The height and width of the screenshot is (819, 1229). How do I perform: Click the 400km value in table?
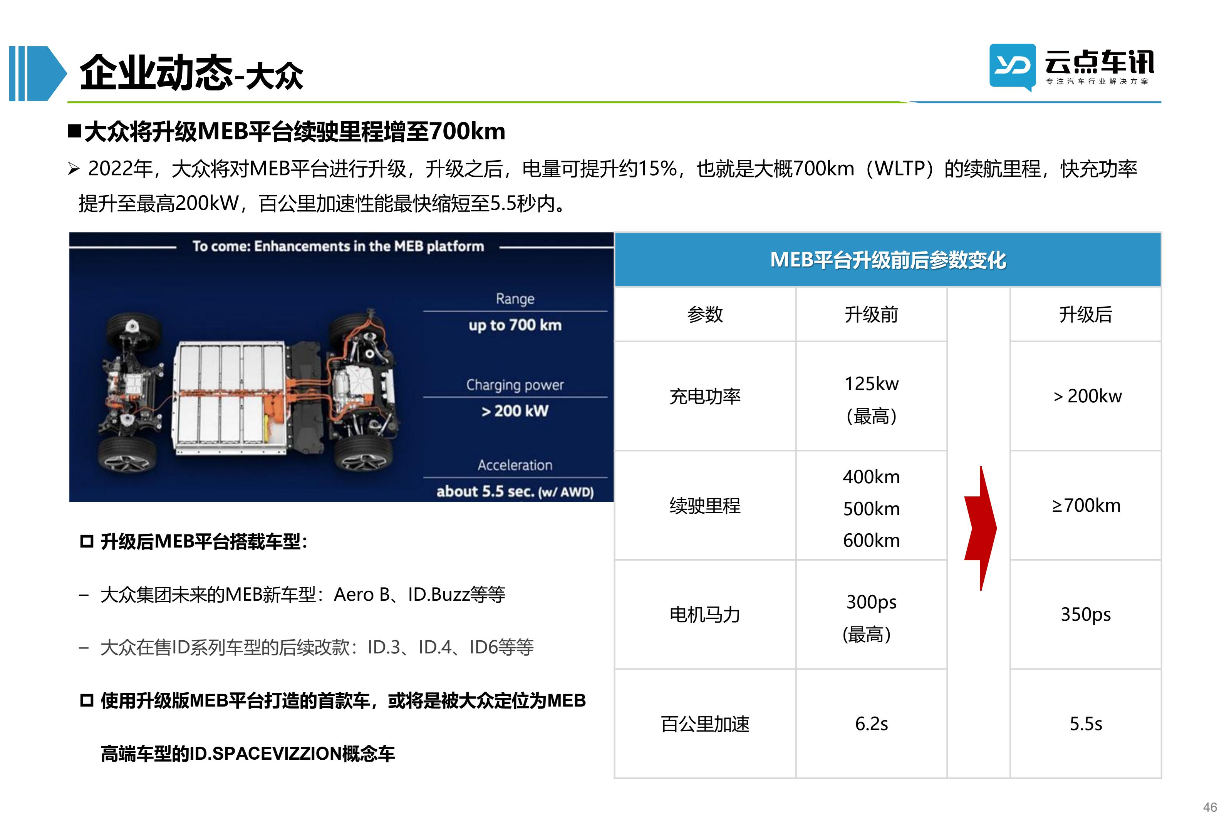point(871,476)
